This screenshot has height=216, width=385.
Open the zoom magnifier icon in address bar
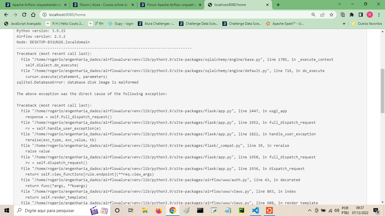(x=313, y=15)
